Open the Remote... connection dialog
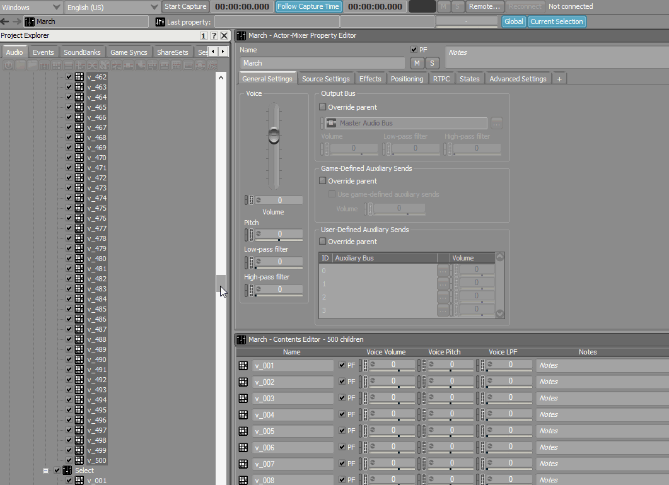 [484, 6]
